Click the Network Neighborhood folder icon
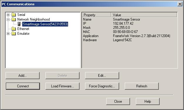184x110 pixels. [x=13, y=19]
